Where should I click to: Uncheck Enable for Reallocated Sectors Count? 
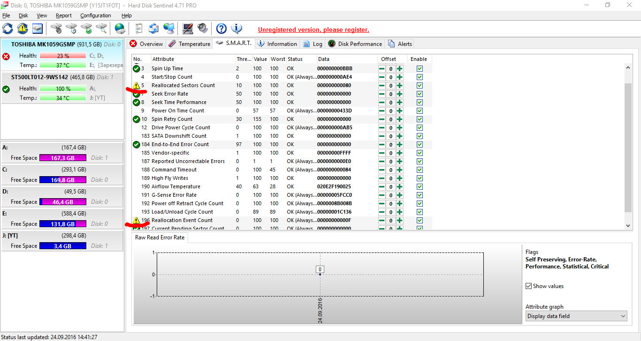pyautogui.click(x=420, y=85)
